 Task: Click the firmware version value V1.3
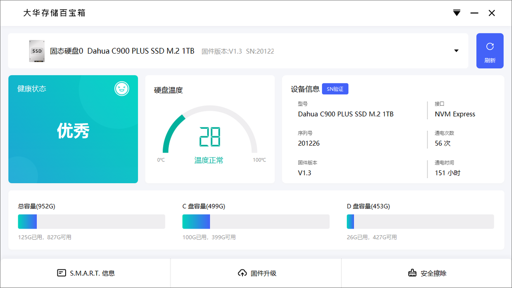click(x=305, y=173)
